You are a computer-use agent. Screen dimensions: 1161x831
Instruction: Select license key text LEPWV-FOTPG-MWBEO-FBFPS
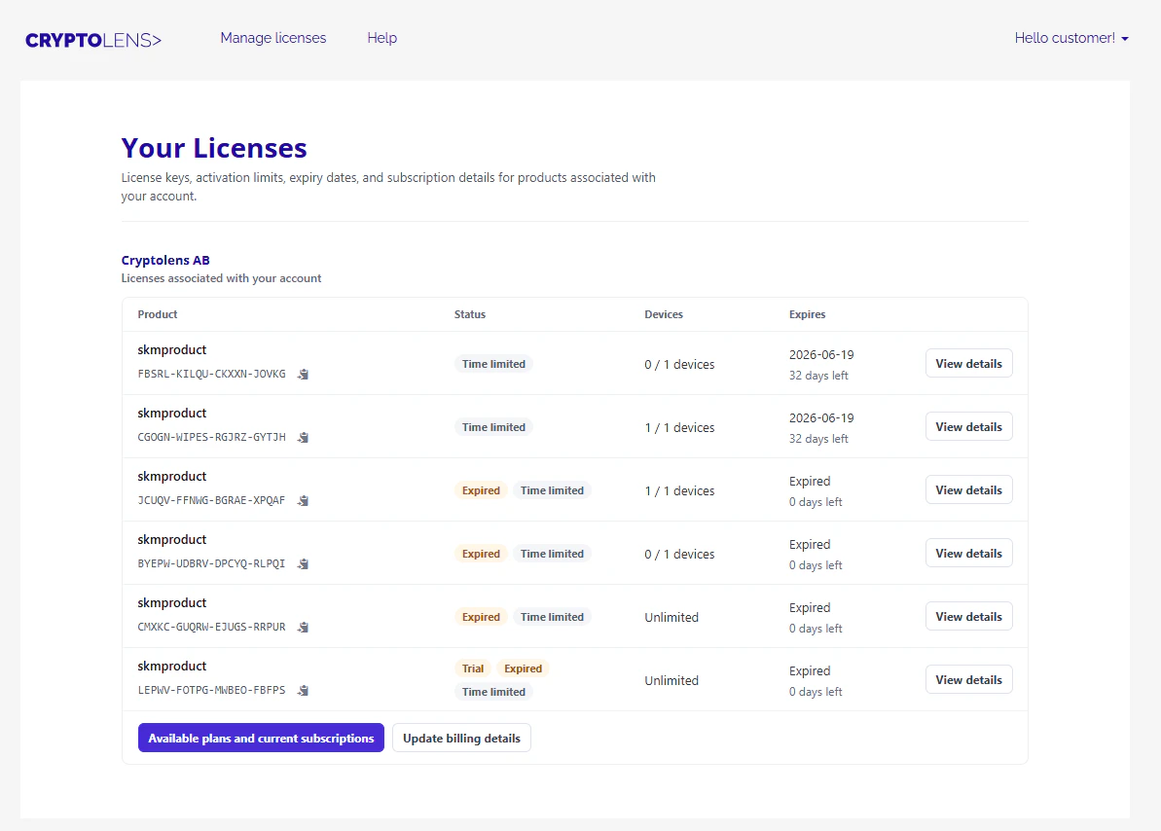click(212, 690)
